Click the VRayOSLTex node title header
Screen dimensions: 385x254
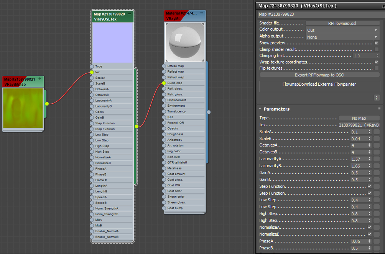pos(113,16)
